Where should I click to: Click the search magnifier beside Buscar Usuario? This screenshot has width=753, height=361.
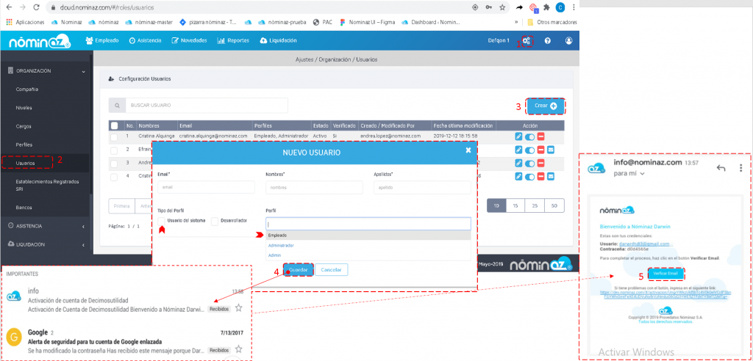(x=117, y=106)
